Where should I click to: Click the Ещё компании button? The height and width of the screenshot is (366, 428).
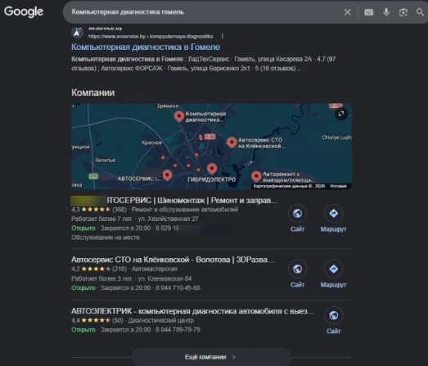click(211, 357)
